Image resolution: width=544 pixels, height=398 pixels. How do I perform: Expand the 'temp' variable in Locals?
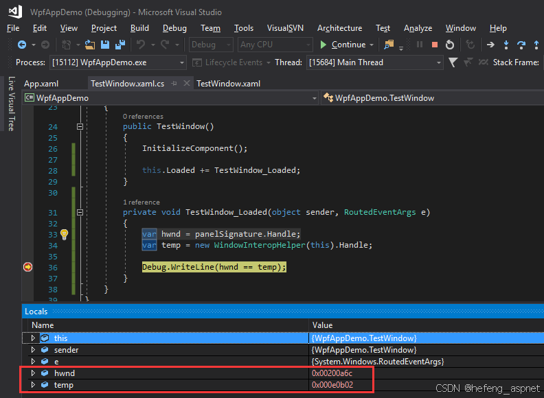[x=33, y=385]
